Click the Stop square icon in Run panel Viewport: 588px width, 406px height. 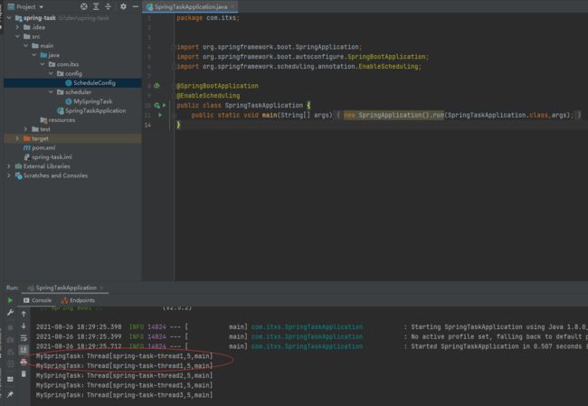tap(10, 327)
